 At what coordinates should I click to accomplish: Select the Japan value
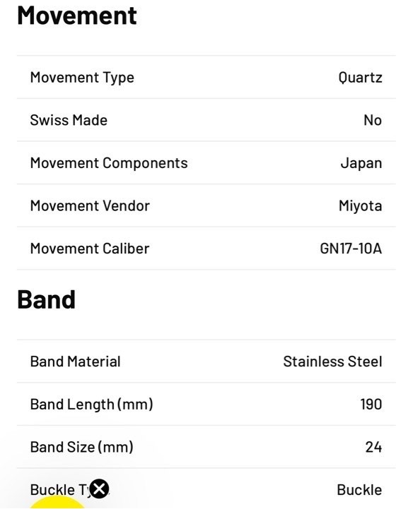[x=361, y=163]
